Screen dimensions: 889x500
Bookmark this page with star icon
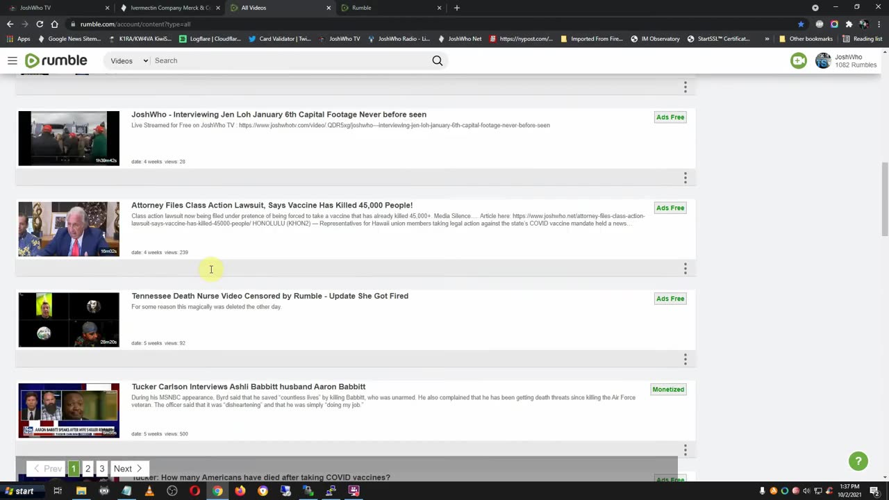(801, 24)
